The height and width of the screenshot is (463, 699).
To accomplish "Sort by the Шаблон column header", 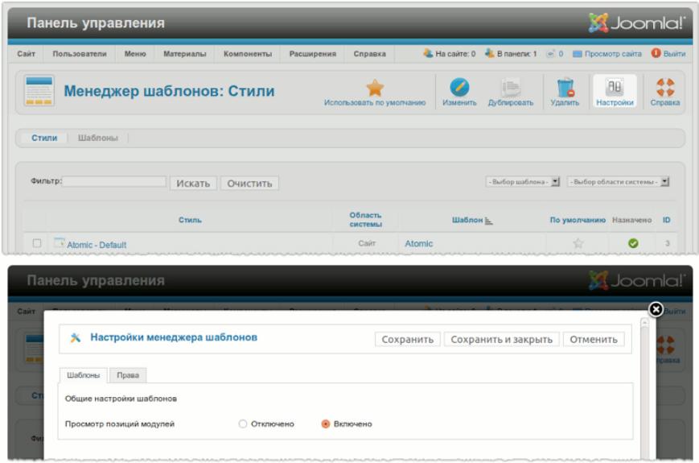I will [467, 220].
